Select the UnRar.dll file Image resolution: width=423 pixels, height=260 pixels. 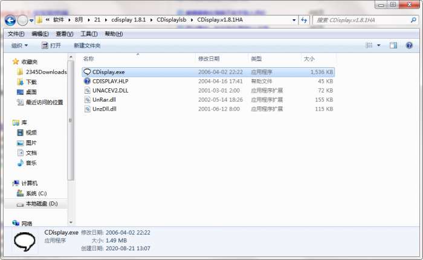tap(208, 100)
